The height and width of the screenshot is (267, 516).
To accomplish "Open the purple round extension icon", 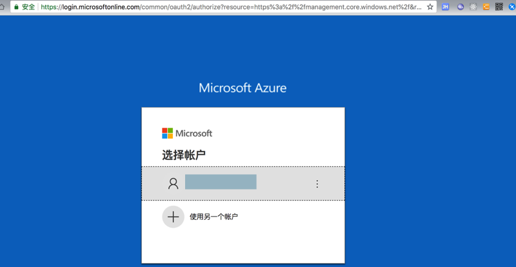I will point(461,6).
